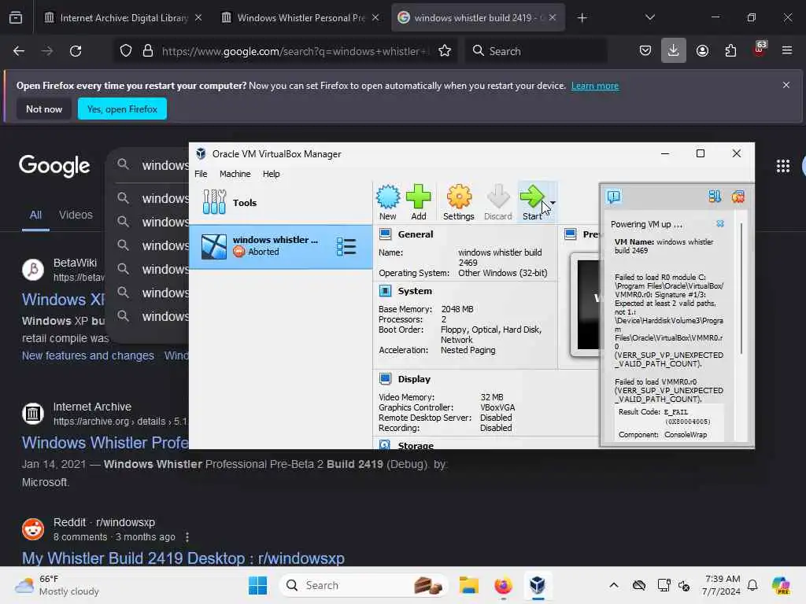Screen dimensions: 806x604
Task: Open Firefox account icon
Action: click(x=702, y=51)
